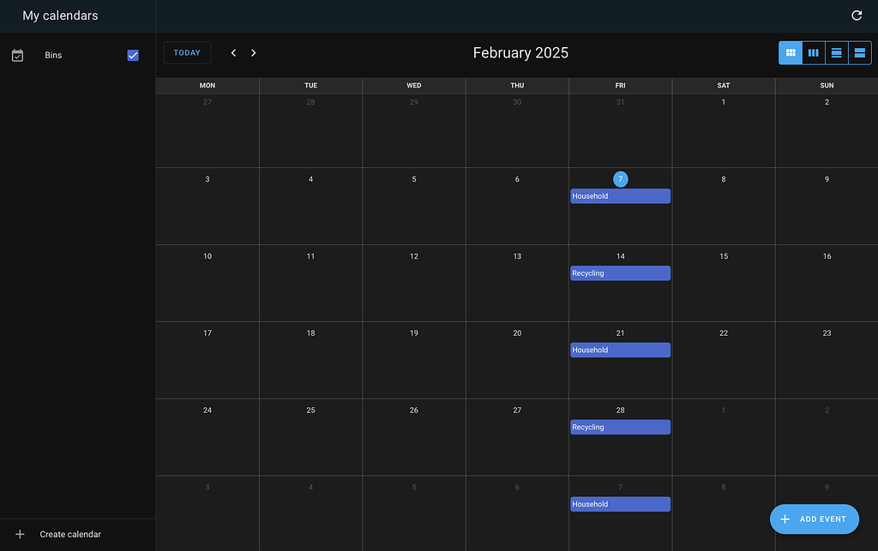
Task: Click the Add Event button
Action: tap(814, 519)
